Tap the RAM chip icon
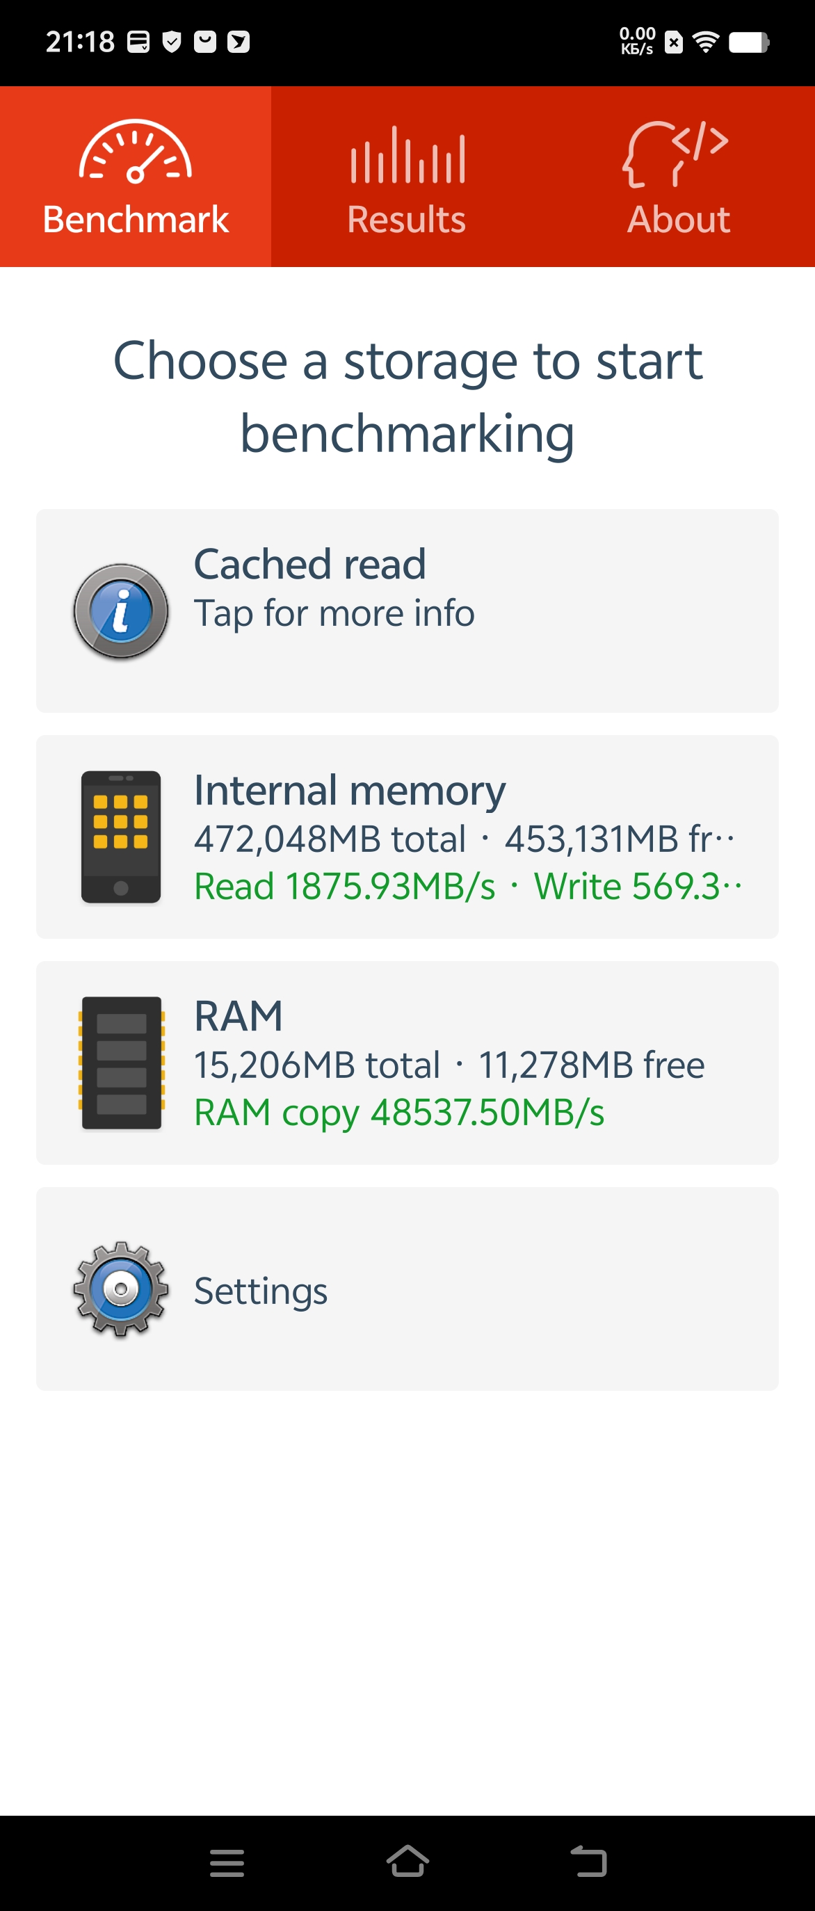The height and width of the screenshot is (1911, 815). (121, 1063)
